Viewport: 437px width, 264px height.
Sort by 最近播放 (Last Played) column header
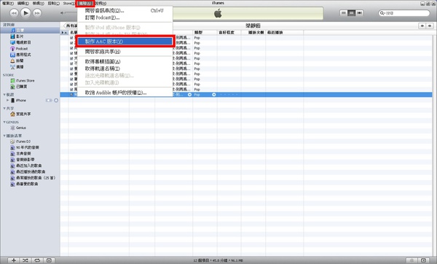285,33
